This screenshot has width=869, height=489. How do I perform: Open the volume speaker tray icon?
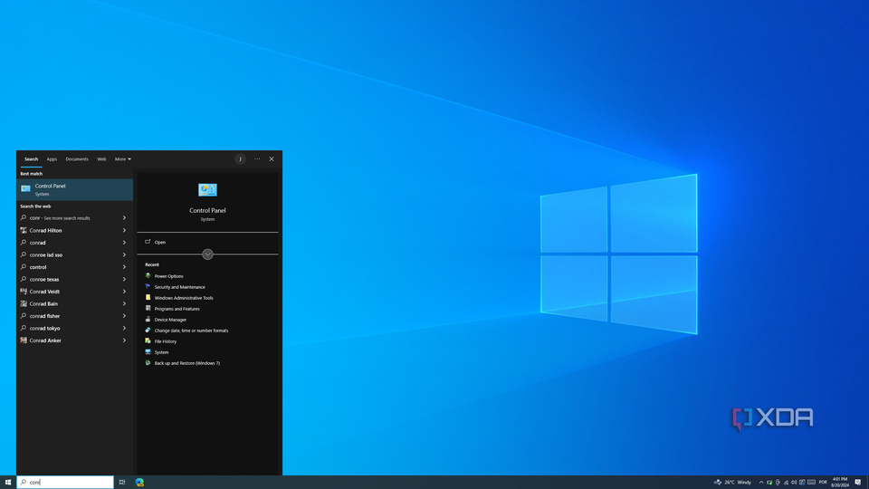[x=794, y=483]
